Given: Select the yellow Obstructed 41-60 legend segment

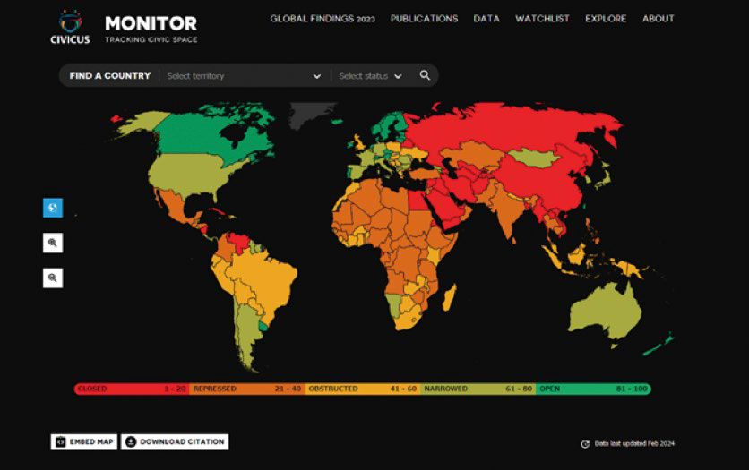Looking at the screenshot, I should click(x=363, y=389).
